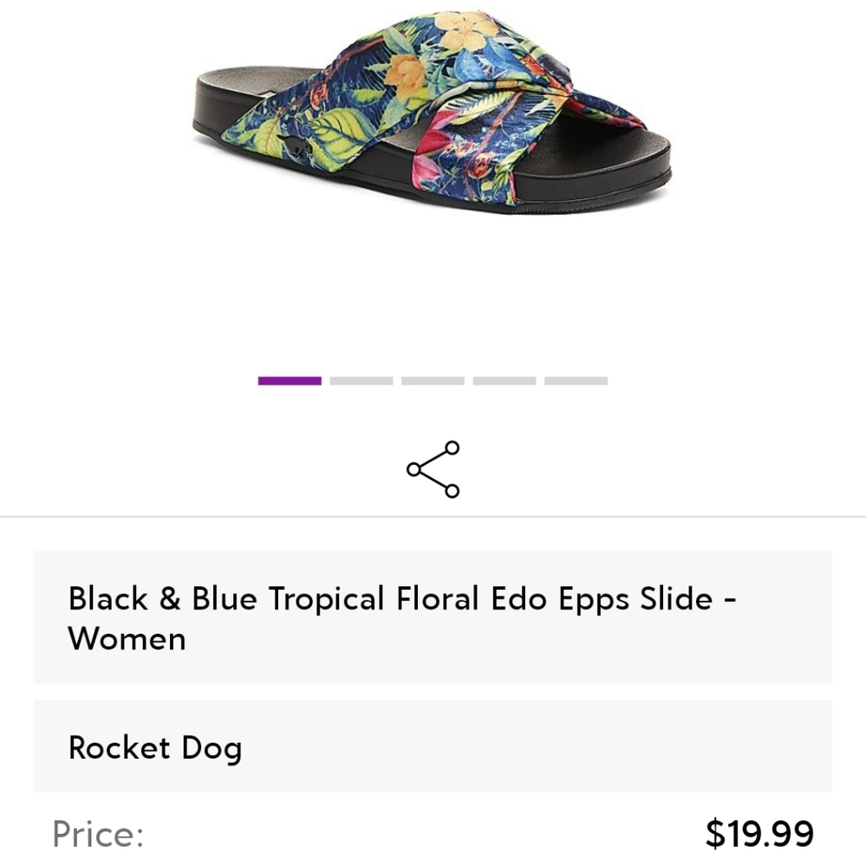This screenshot has width=866, height=866.
Task: Tap the tropical floral slide product image
Action: (x=433, y=113)
